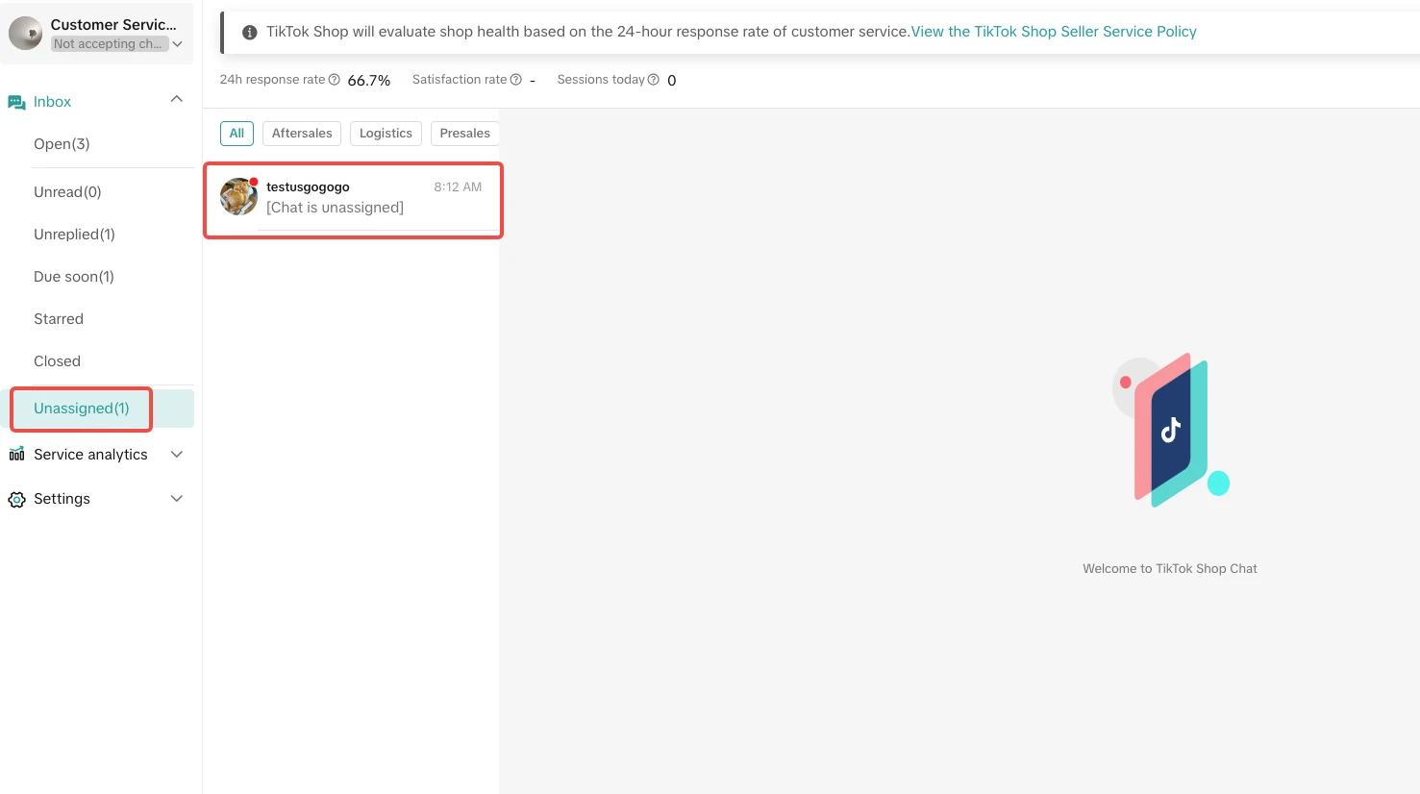This screenshot has width=1420, height=794.
Task: Select the Aftersales filter tab
Action: 302,134
